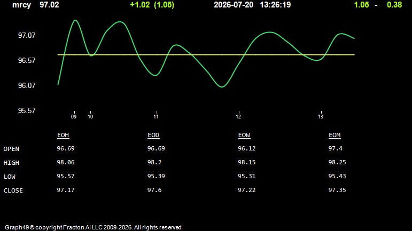
Task: Click the 13:26:19 time display
Action: [x=275, y=5]
